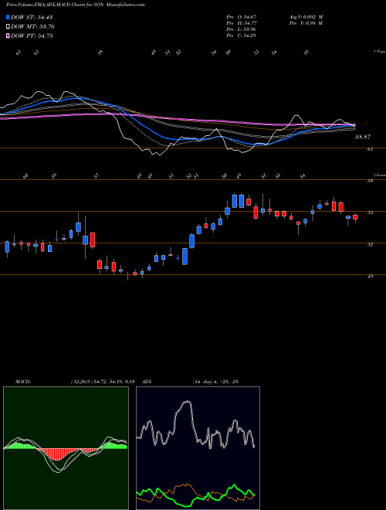Select the 'DOW ST: 54.43' legend text
The image size is (386, 510).
(32, 17)
